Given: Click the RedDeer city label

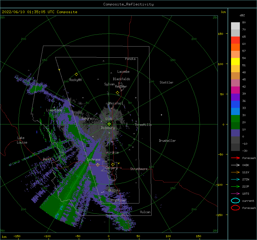Looking at the screenshot, I should (121, 86).
